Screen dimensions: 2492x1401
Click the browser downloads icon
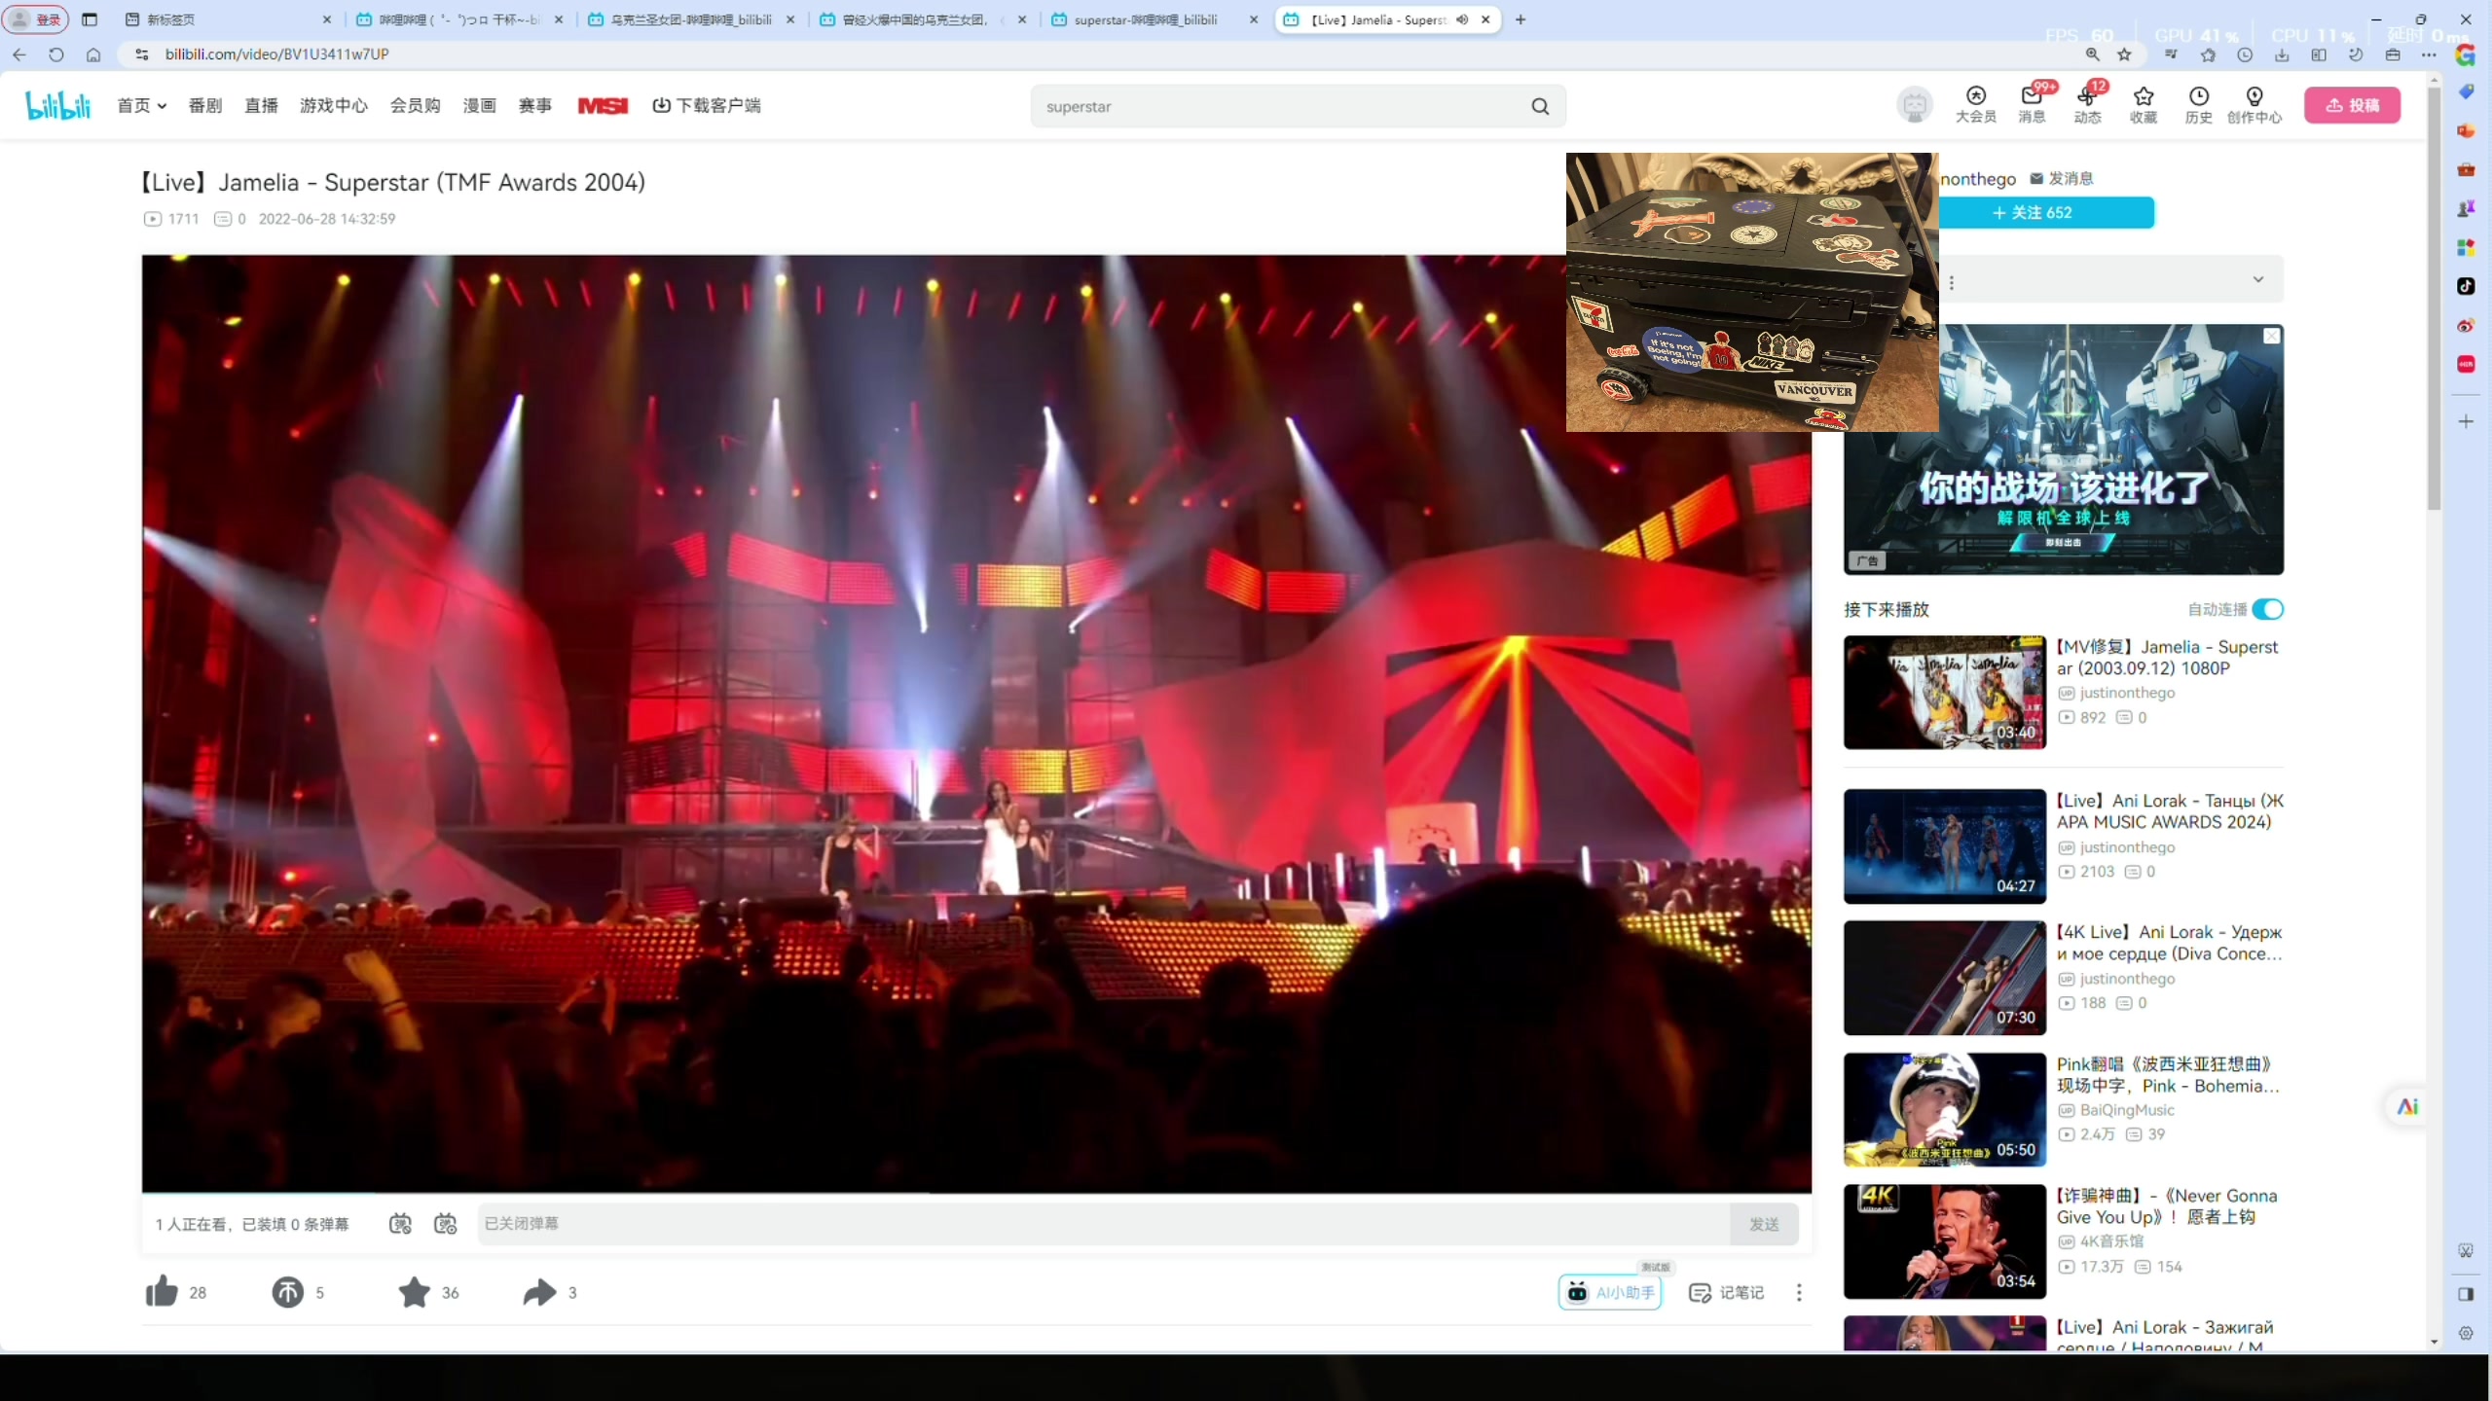point(2282,54)
